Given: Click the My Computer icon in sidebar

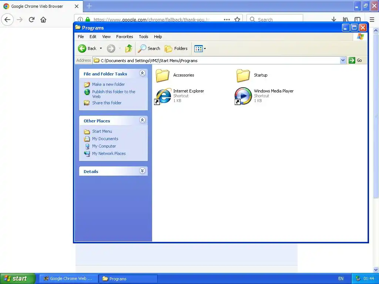Looking at the screenshot, I should (x=87, y=146).
